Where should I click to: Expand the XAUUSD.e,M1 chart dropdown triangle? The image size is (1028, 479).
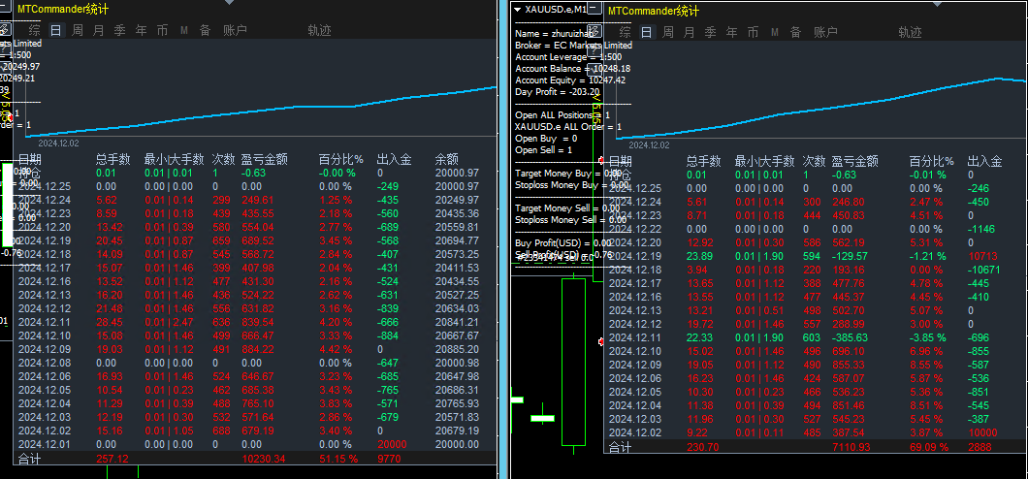point(517,9)
